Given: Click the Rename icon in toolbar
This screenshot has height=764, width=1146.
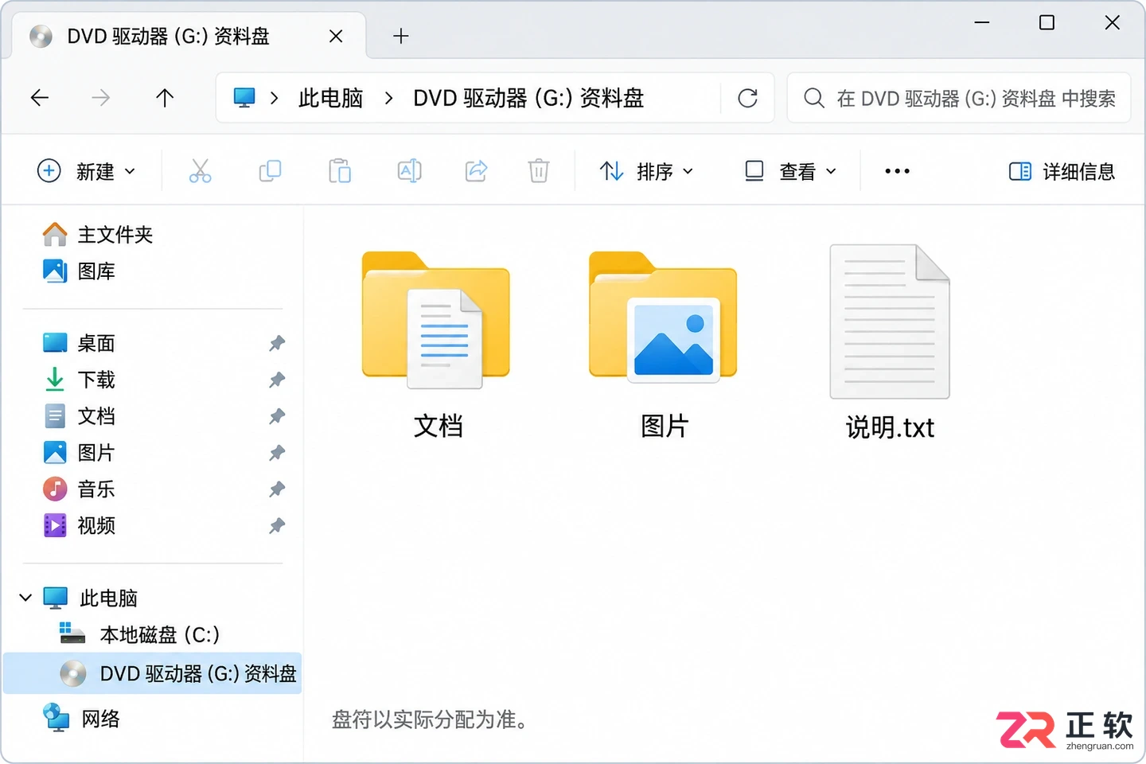Looking at the screenshot, I should [x=409, y=171].
